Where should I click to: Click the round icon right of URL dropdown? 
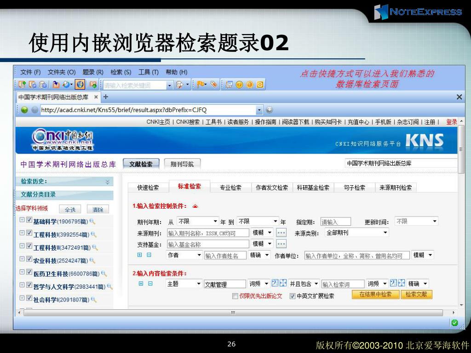coord(270,110)
